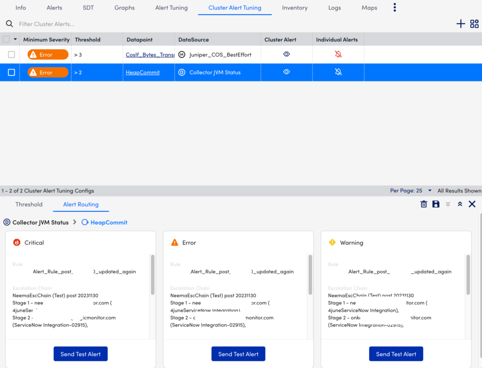Screen dimensions: 482x368
Task: Check the select-all checkbox in the table header
Action: click(7, 39)
